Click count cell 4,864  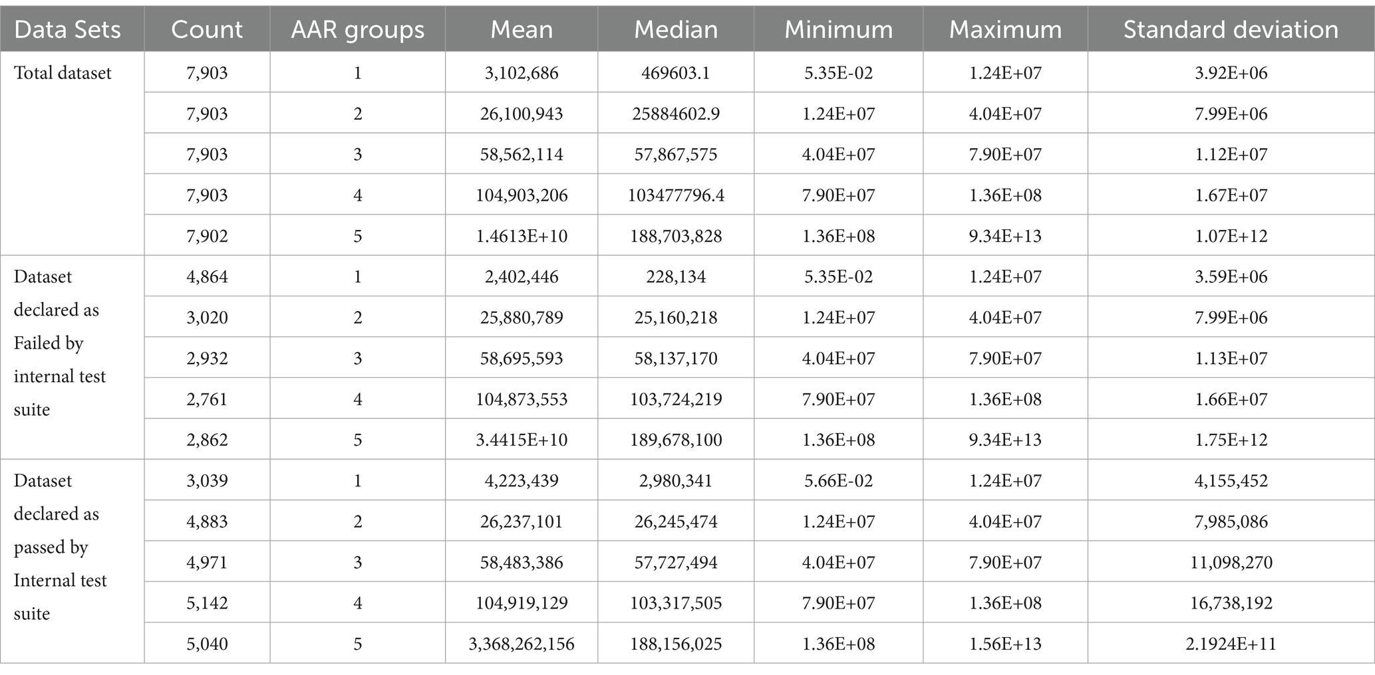click(207, 276)
